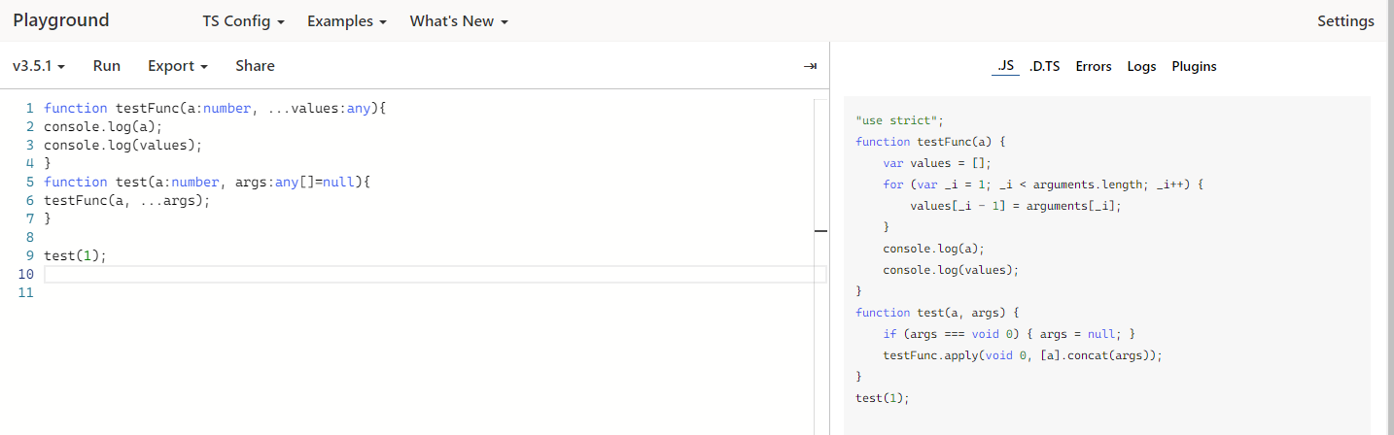The image size is (1394, 435).
Task: Run the TypeScript code
Action: pyautogui.click(x=107, y=66)
